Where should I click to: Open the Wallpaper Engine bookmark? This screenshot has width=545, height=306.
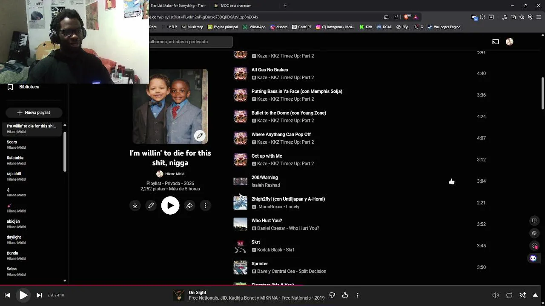444,27
